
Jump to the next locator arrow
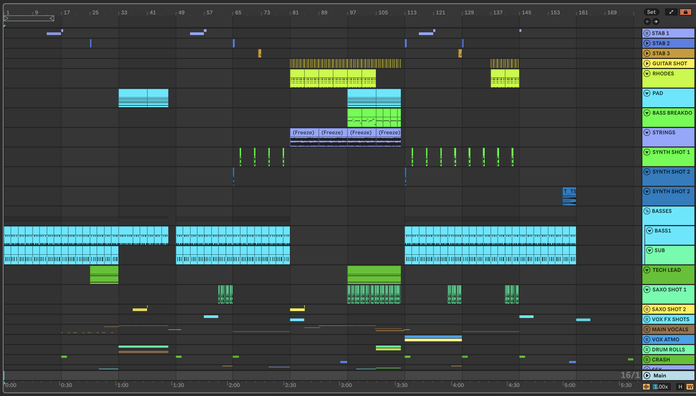pyautogui.click(x=656, y=21)
